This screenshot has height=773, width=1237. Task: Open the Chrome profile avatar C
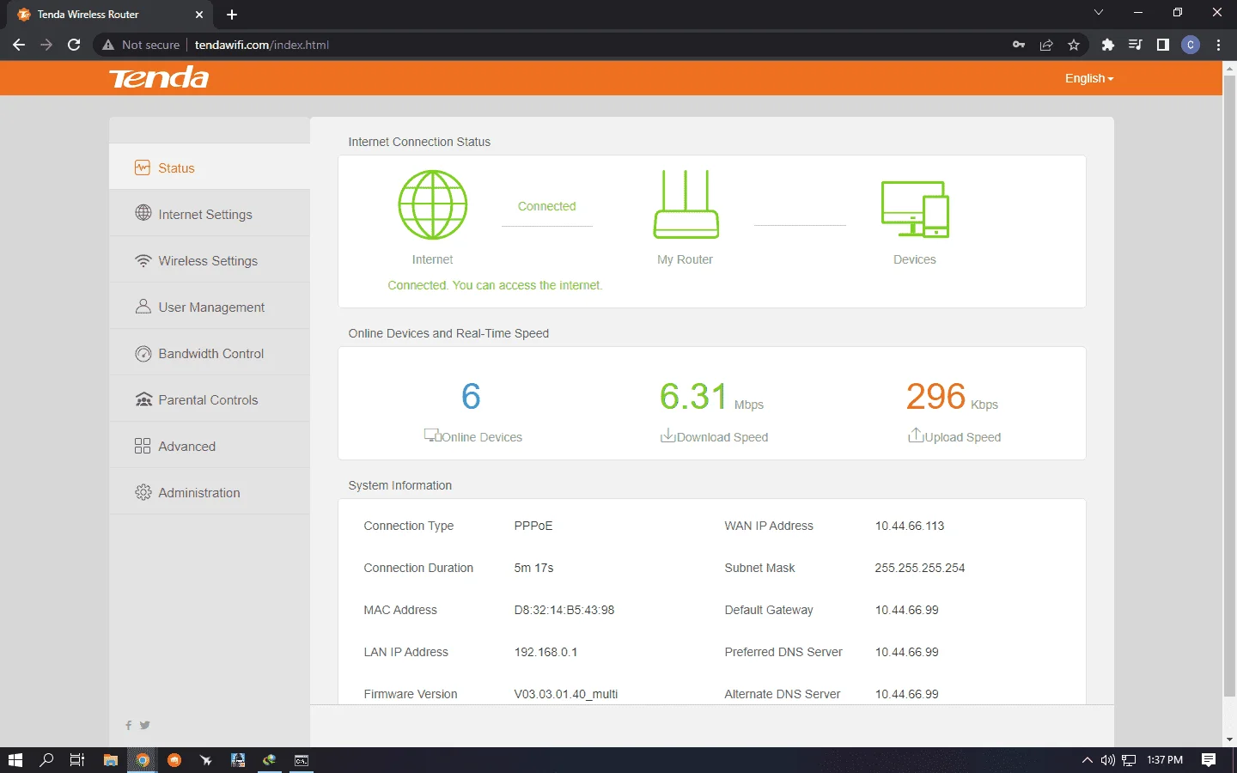click(x=1191, y=45)
